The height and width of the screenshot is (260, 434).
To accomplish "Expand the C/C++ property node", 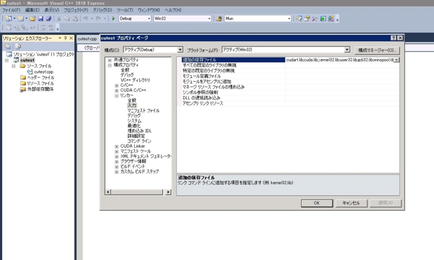I will pyautogui.click(x=117, y=86).
